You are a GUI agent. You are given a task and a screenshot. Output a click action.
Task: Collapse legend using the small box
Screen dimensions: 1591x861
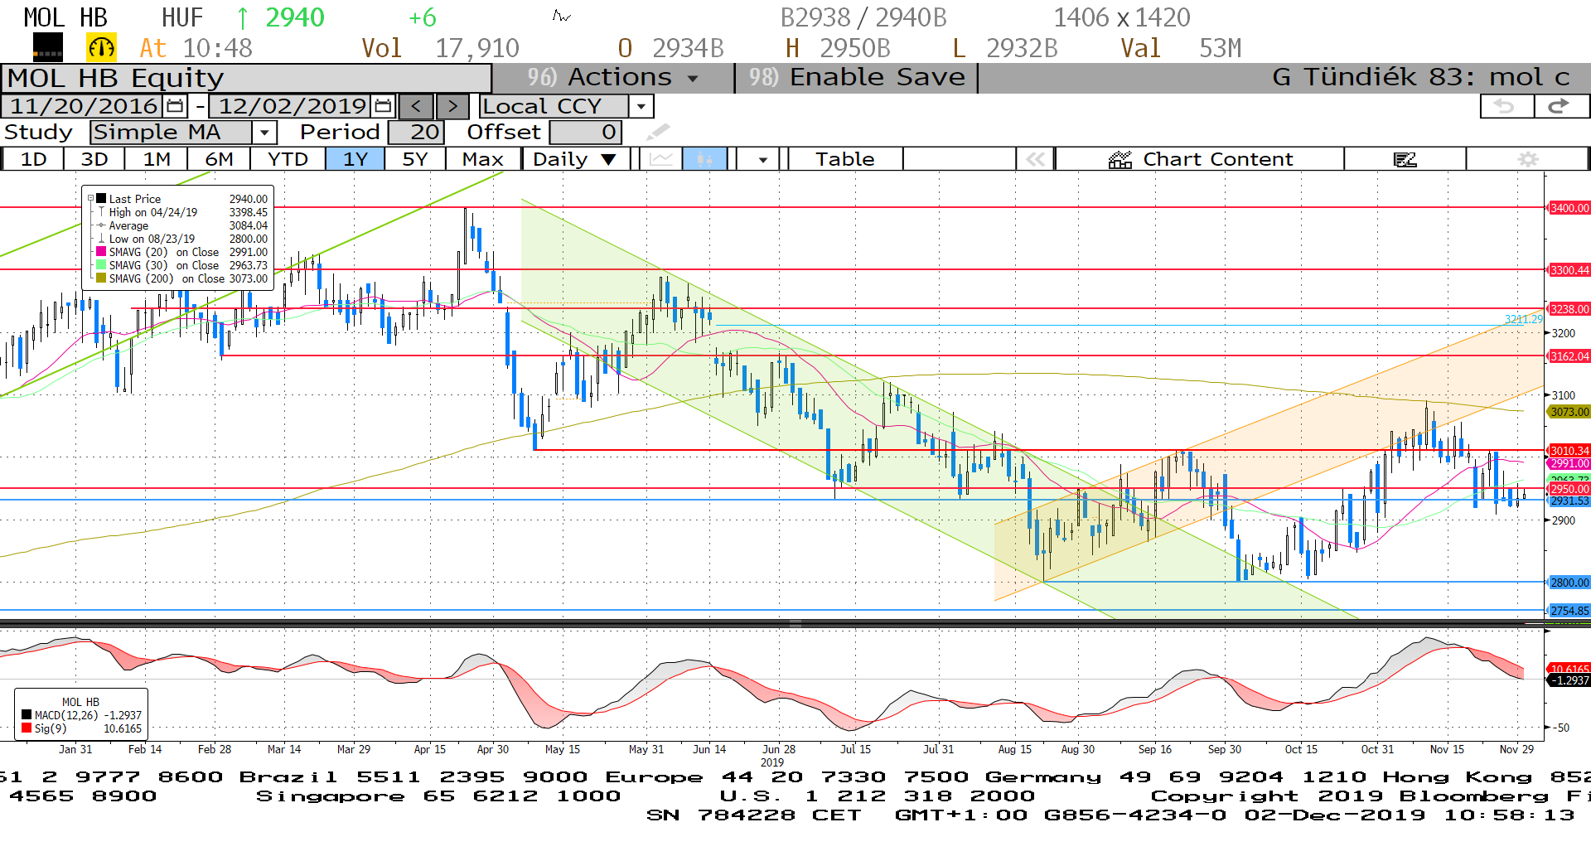point(90,198)
